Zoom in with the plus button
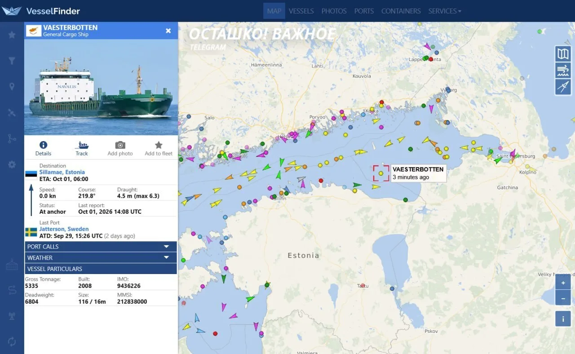 563,283
